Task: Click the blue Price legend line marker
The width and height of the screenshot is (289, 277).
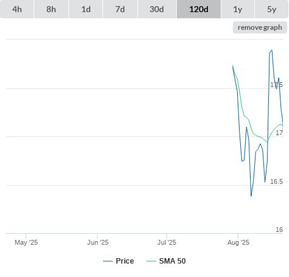Action: coord(108,261)
